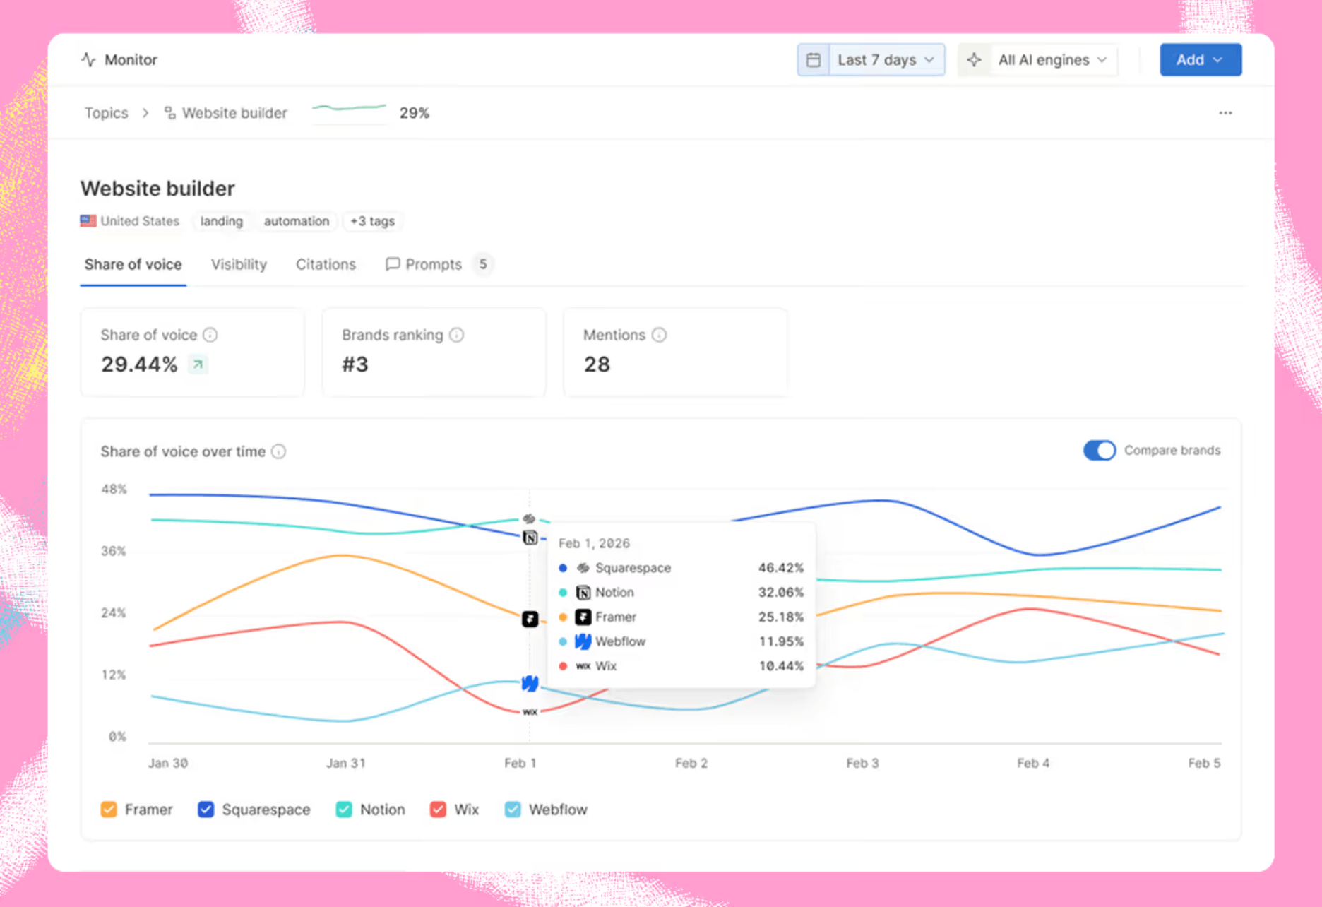Click the Prompts count badge 5
This screenshot has height=907, width=1322.
point(483,264)
